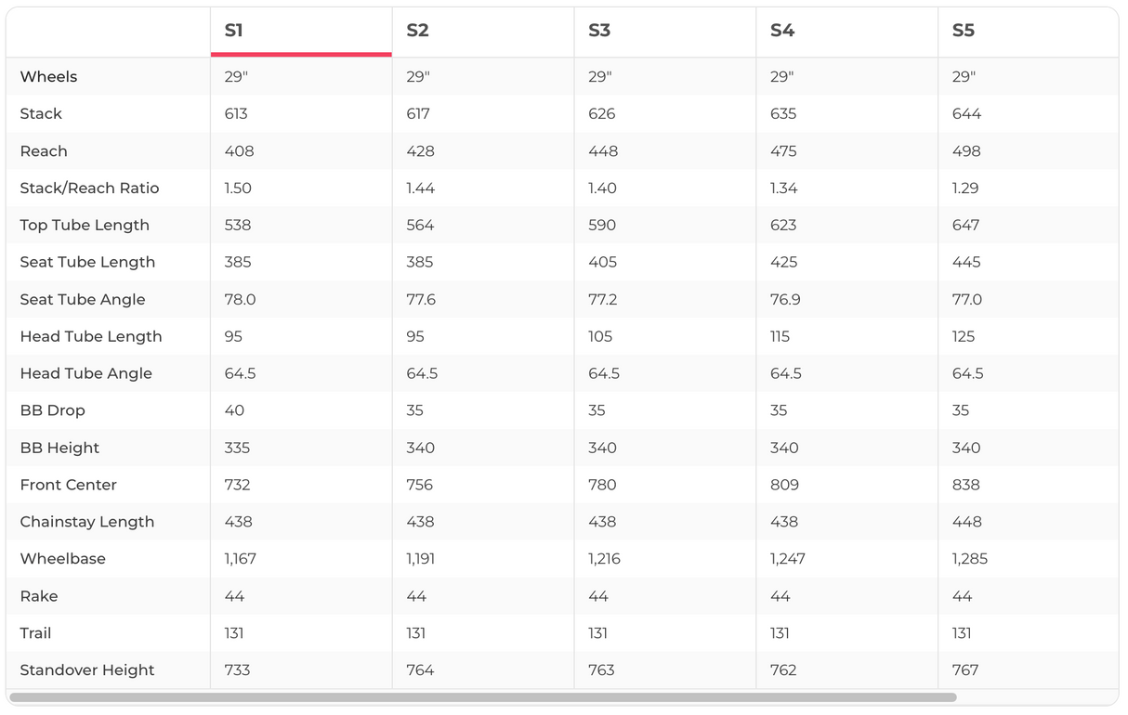The height and width of the screenshot is (715, 1128).
Task: Click the S3 Front Center value 780
Action: coord(602,485)
